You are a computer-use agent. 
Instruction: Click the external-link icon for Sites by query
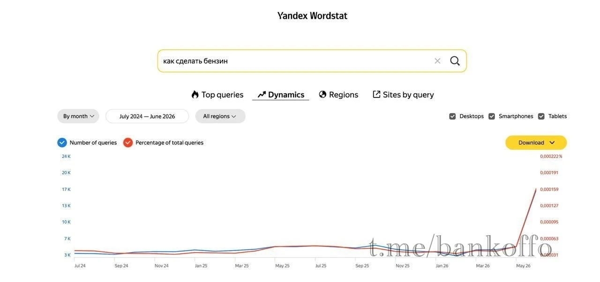376,94
